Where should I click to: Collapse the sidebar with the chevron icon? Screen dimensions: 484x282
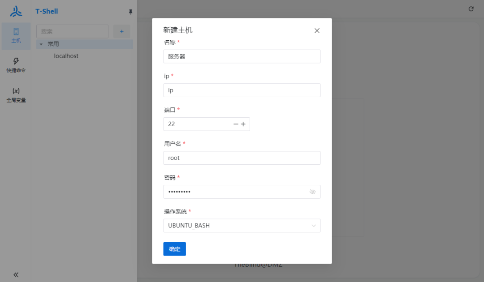pyautogui.click(x=16, y=274)
